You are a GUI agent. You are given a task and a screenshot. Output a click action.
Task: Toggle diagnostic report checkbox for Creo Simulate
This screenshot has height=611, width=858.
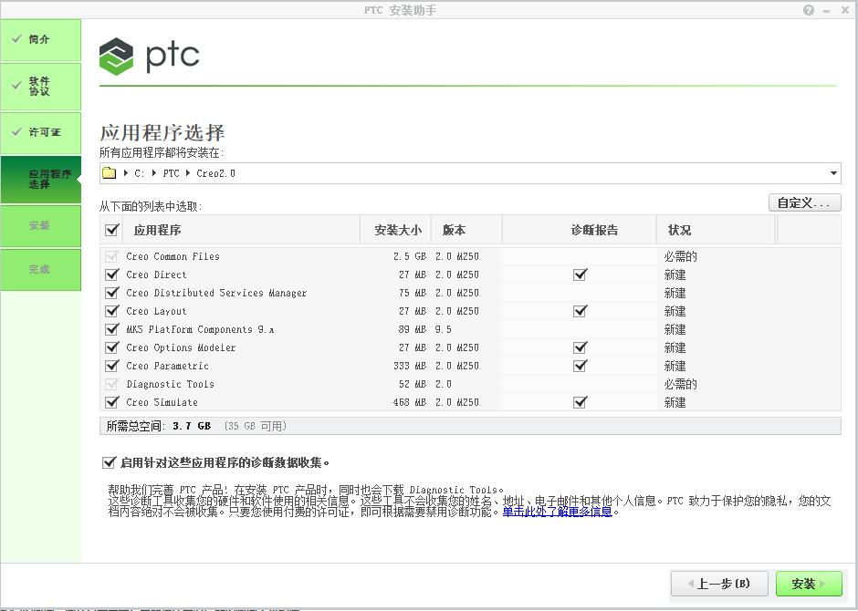580,401
